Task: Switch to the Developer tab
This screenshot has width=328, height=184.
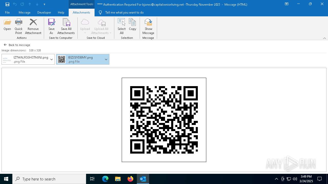Action: [x=44, y=12]
